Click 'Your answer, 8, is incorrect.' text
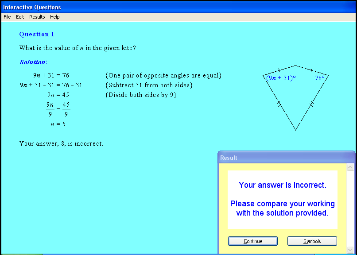 pyautogui.click(x=61, y=143)
